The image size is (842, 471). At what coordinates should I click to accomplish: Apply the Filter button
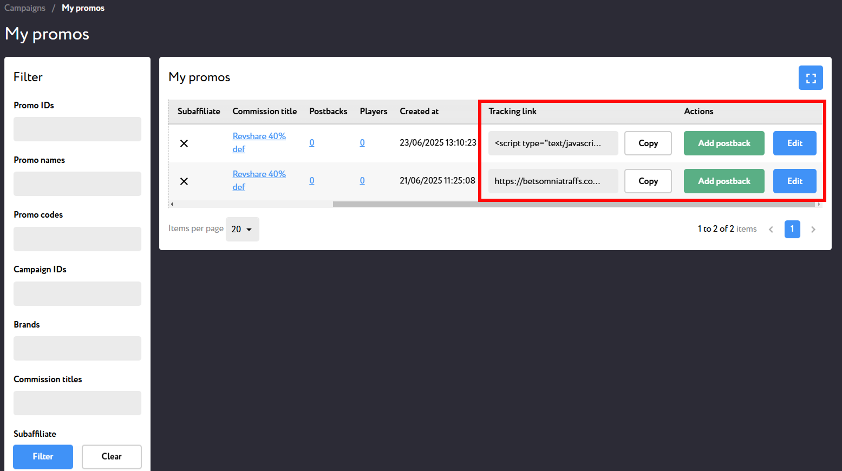click(43, 456)
